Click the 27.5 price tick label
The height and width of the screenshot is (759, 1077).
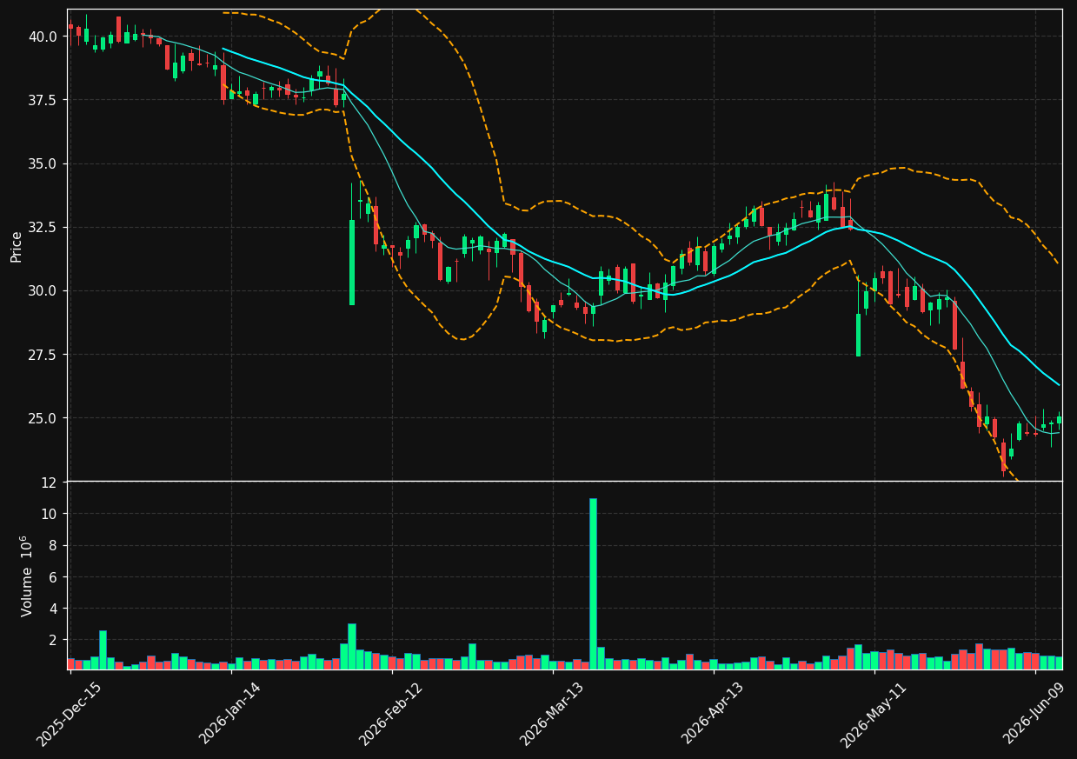[x=43, y=355]
